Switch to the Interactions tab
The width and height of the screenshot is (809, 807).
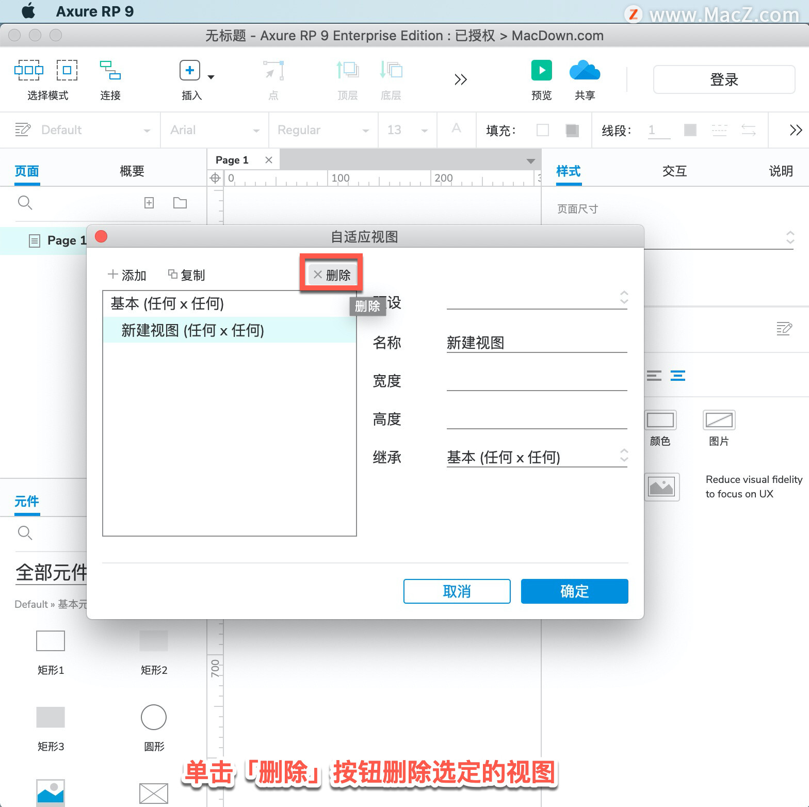[x=675, y=171]
